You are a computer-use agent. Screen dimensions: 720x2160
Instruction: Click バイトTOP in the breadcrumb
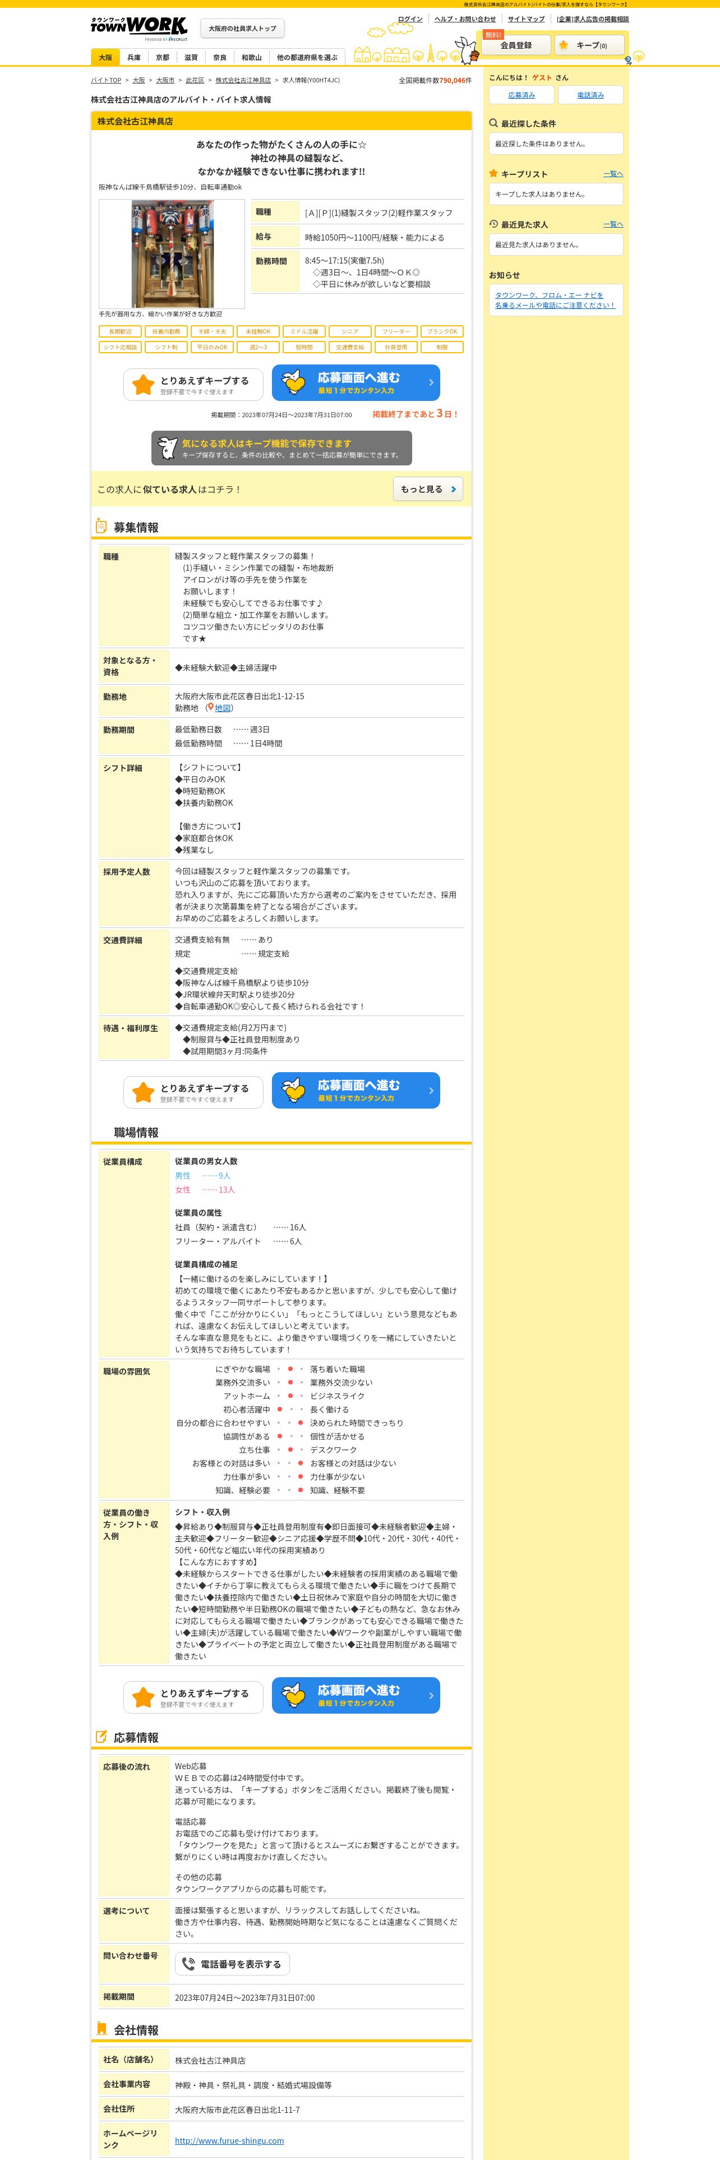[105, 81]
